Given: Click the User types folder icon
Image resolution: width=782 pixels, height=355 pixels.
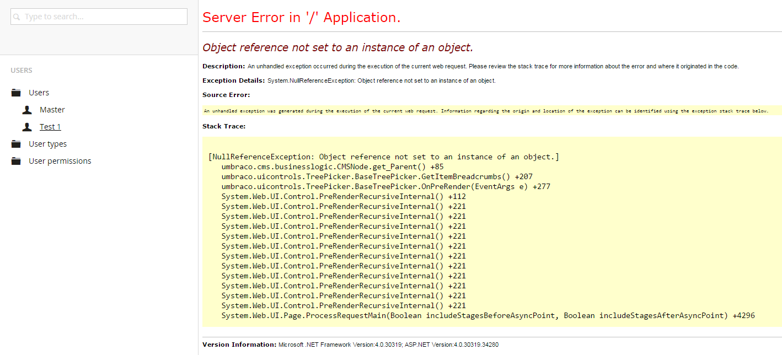Looking at the screenshot, I should coord(17,144).
